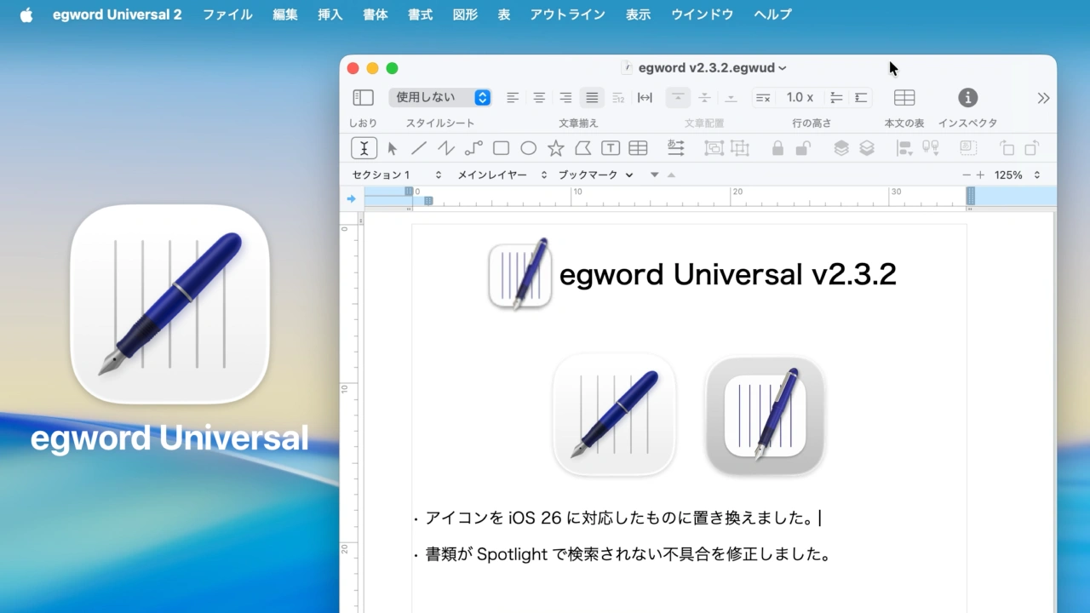
Task: Click the line height multiplier reset icon
Action: (763, 98)
